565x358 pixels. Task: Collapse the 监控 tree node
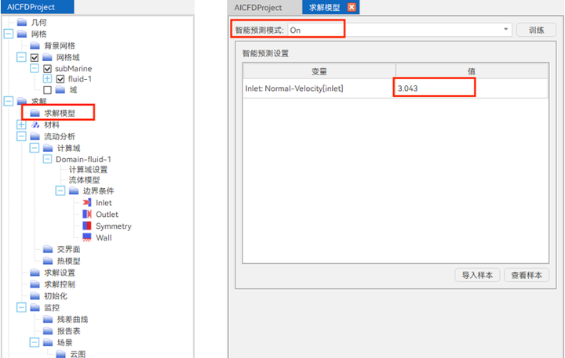(22, 307)
